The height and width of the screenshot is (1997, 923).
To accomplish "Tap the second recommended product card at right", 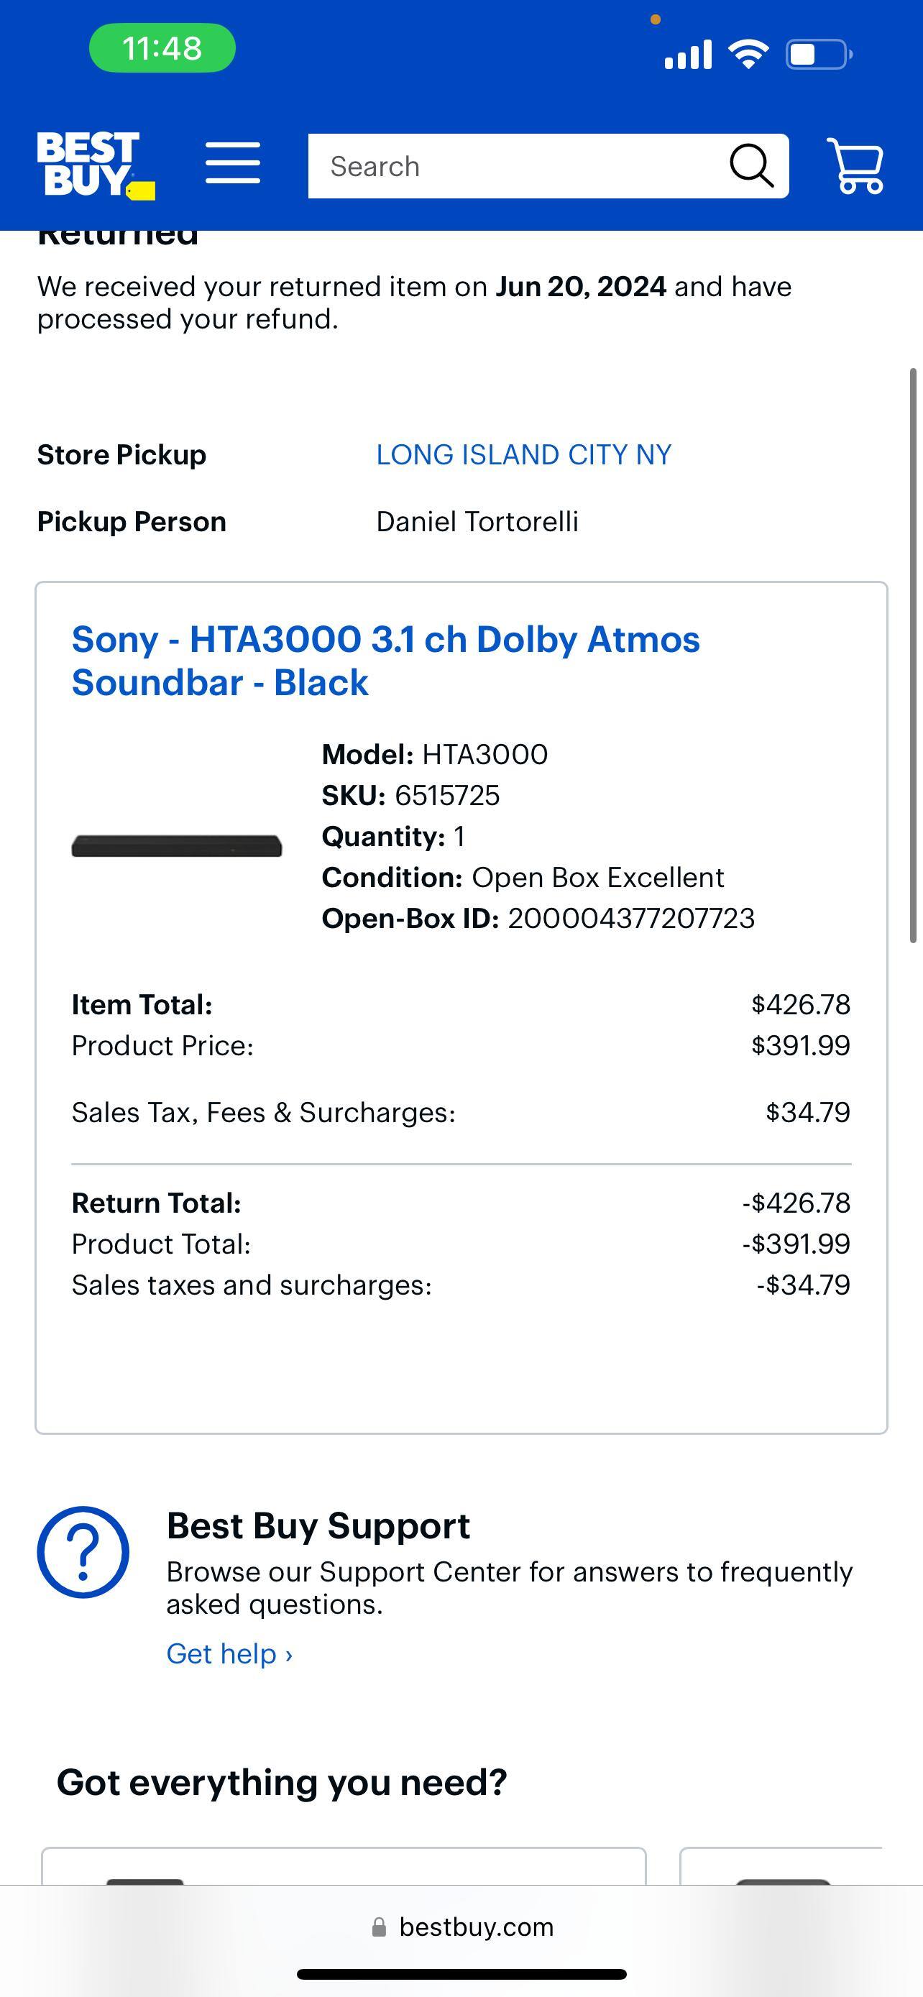I will [781, 1867].
